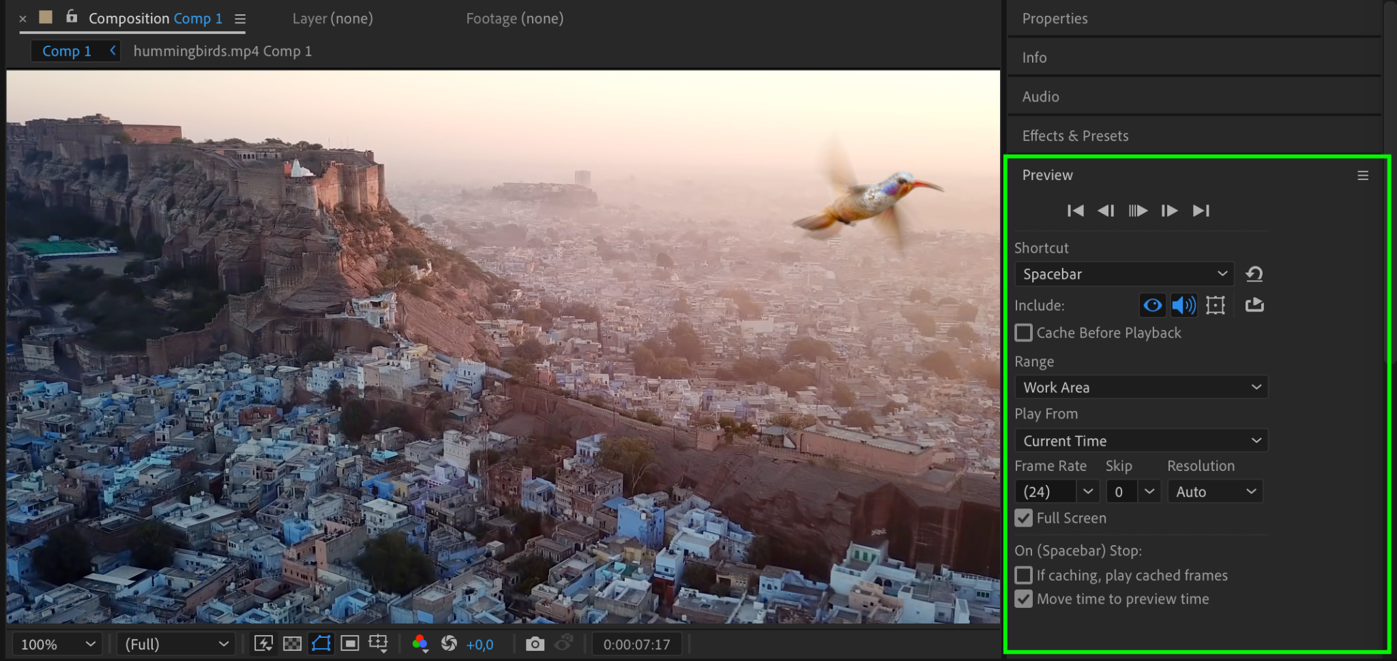Click the Region of Interest icon

[350, 644]
